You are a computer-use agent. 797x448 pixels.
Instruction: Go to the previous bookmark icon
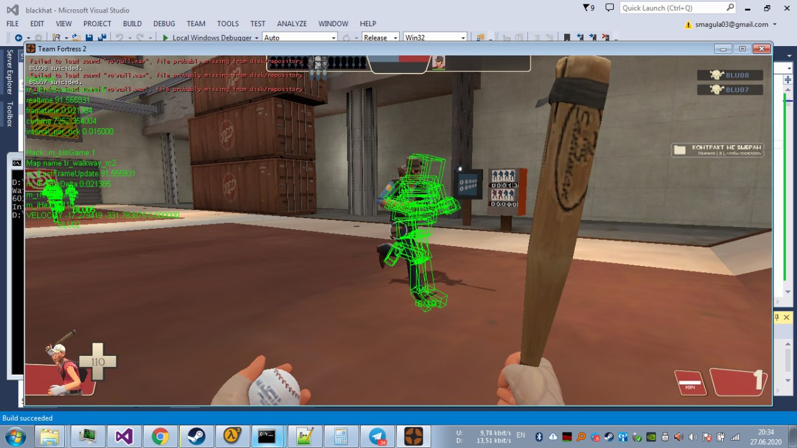(x=580, y=38)
